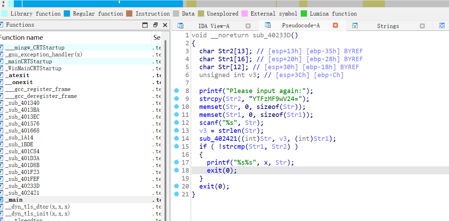The image size is (449, 221).
Task: Click the Regular function legend color swatch
Action: (x=67, y=14)
